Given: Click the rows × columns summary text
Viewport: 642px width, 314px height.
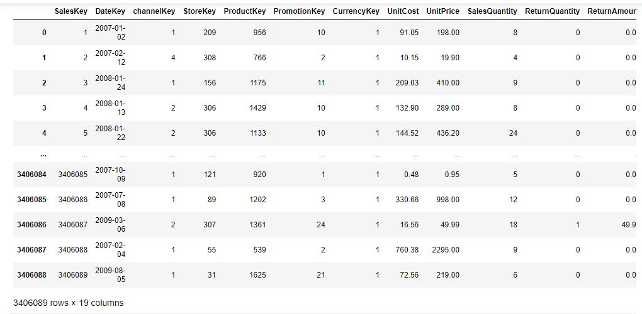Looking at the screenshot, I should pyautogui.click(x=69, y=303).
